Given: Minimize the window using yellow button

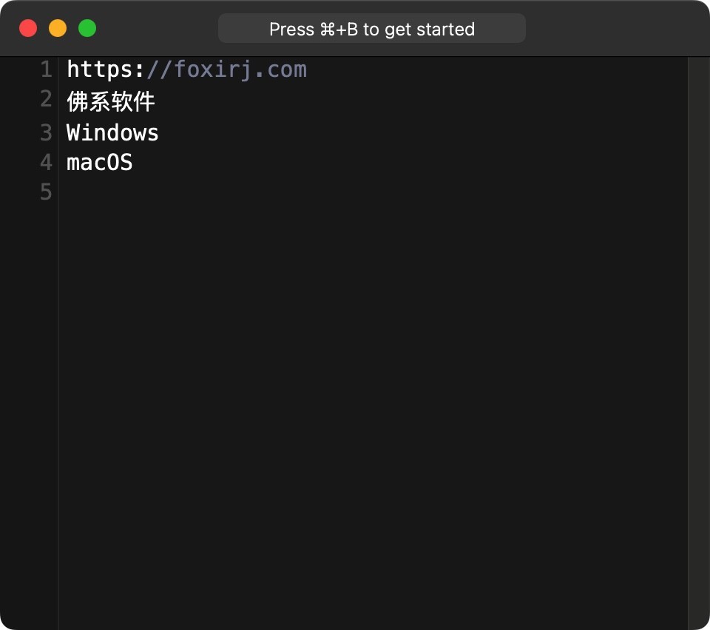Looking at the screenshot, I should 58,29.
